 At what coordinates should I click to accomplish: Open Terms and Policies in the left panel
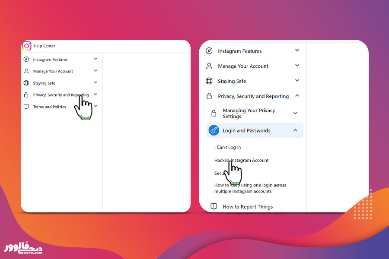pos(50,107)
